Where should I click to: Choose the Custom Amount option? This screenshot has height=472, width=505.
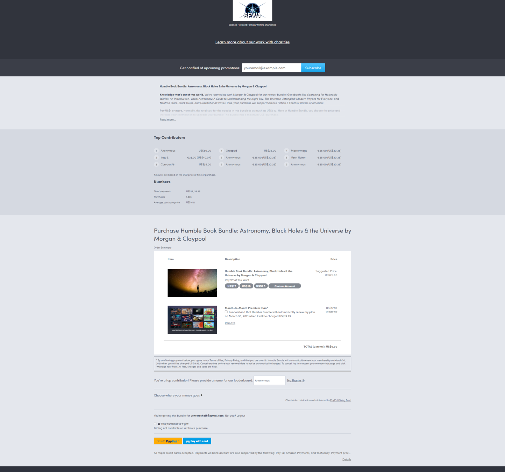(x=285, y=286)
